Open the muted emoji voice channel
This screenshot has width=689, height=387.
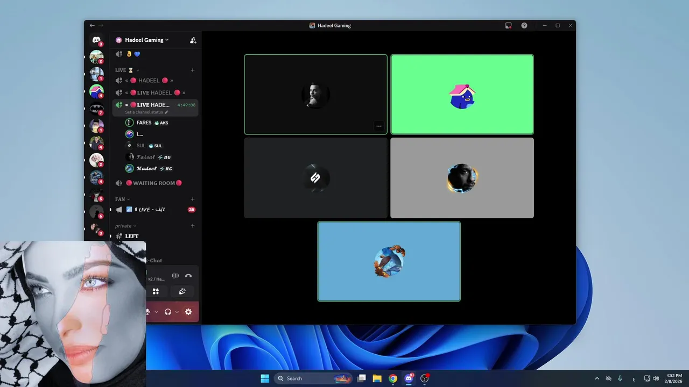point(155,54)
